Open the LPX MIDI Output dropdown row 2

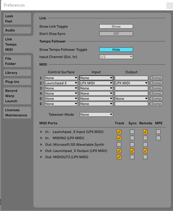point(131,83)
